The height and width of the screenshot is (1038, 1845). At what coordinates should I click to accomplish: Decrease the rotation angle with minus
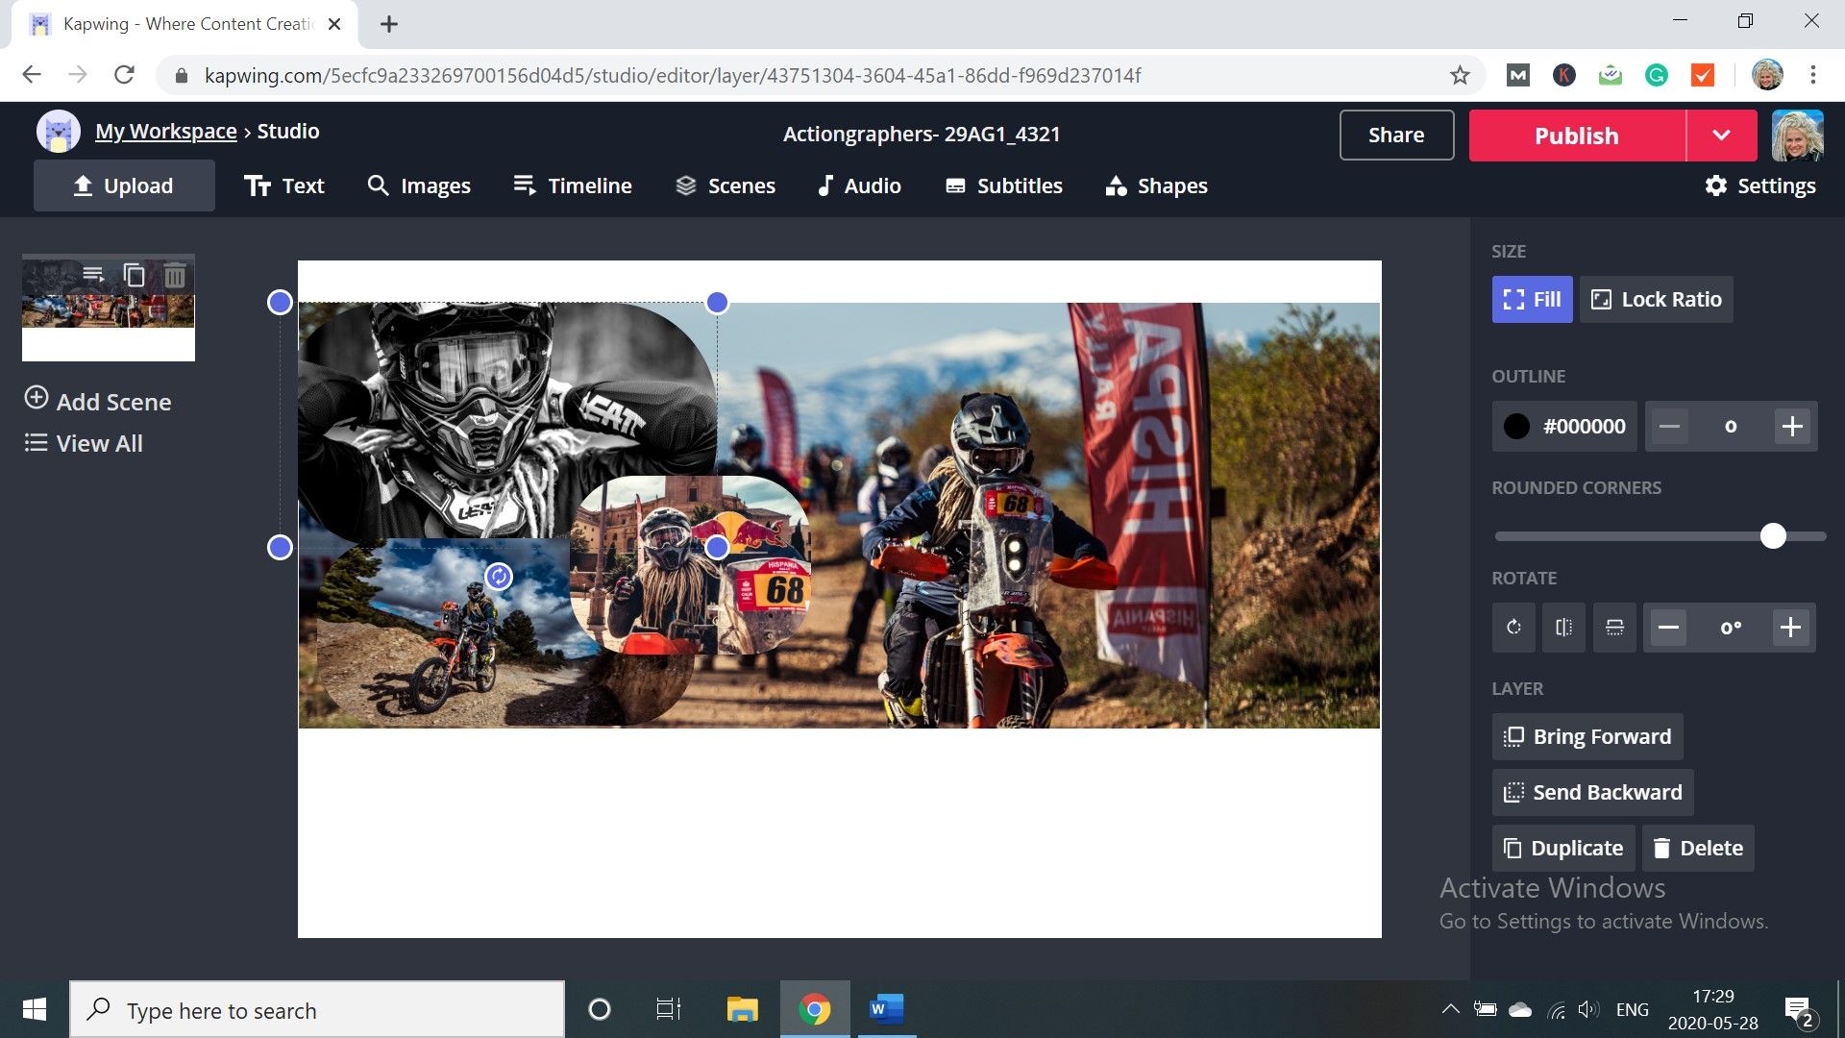(1669, 628)
